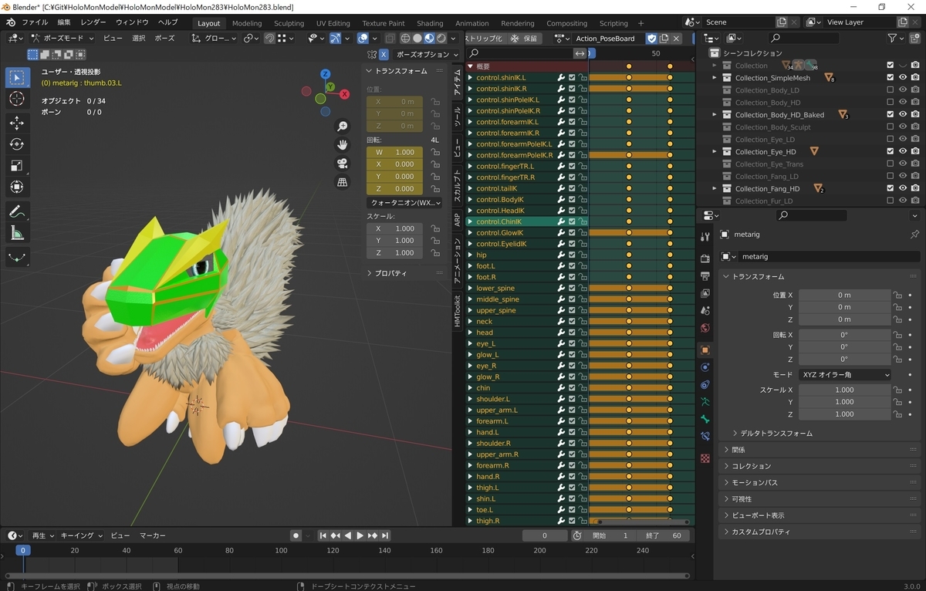
Task: Switch to the UV Editing workspace tab
Action: click(x=333, y=23)
